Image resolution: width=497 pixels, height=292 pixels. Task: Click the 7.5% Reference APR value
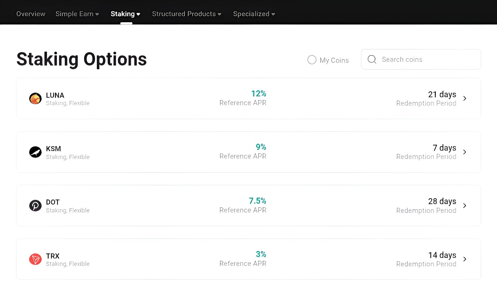258,201
